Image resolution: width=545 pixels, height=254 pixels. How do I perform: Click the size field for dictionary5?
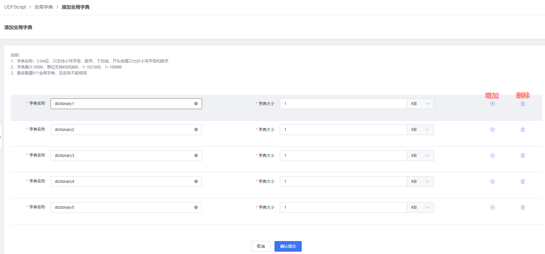point(343,207)
